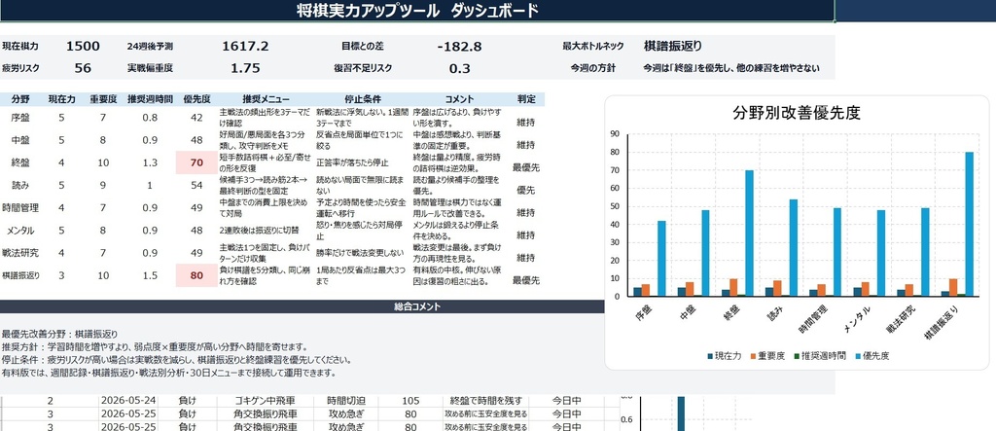Click the 最優先改善分野：棋譜振返り comment line

tap(59, 334)
